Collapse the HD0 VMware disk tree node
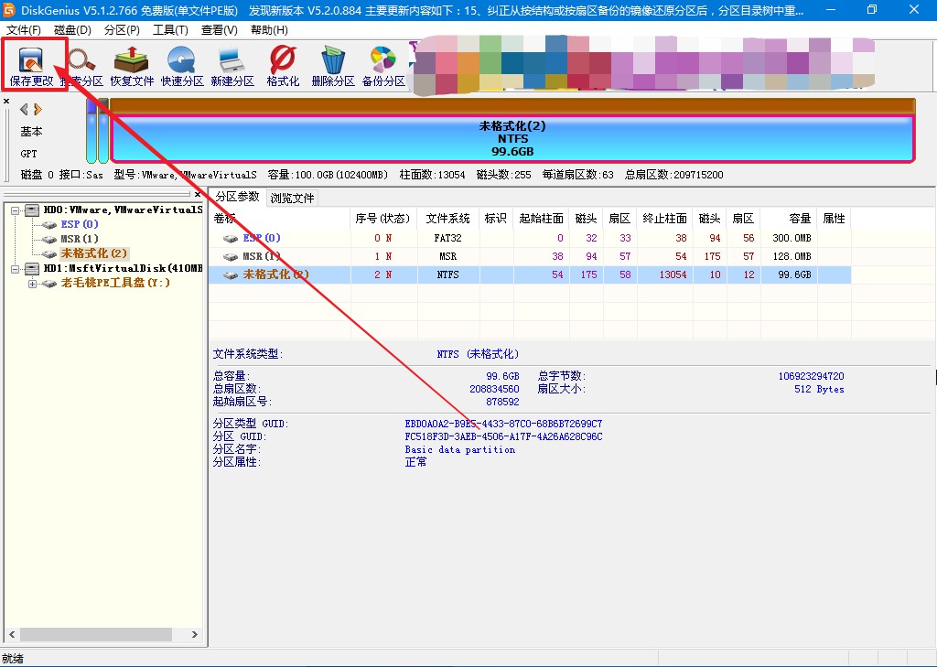937x667 pixels. [x=16, y=210]
